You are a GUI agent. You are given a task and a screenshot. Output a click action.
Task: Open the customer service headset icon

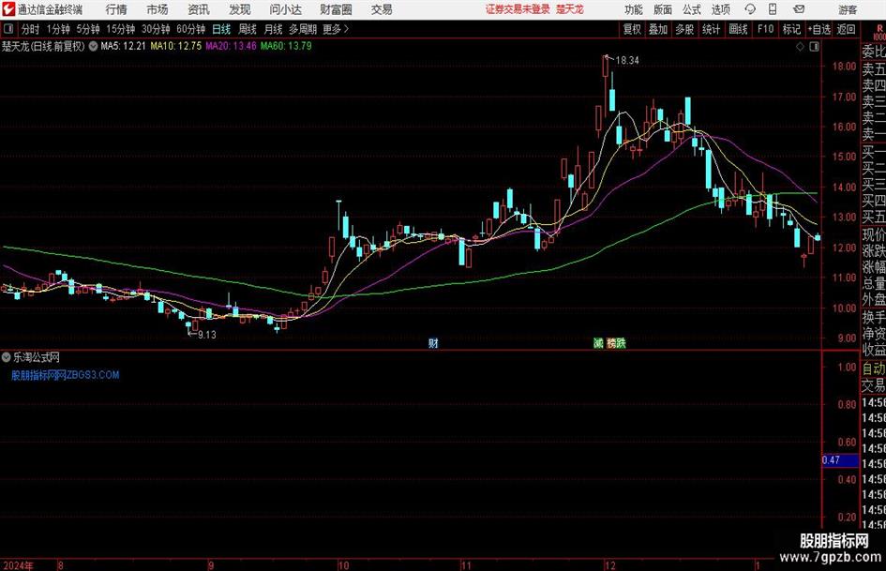750,9
